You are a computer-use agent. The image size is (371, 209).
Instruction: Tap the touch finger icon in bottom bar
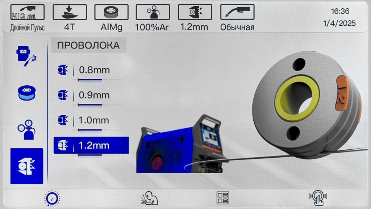pyautogui.click(x=318, y=198)
